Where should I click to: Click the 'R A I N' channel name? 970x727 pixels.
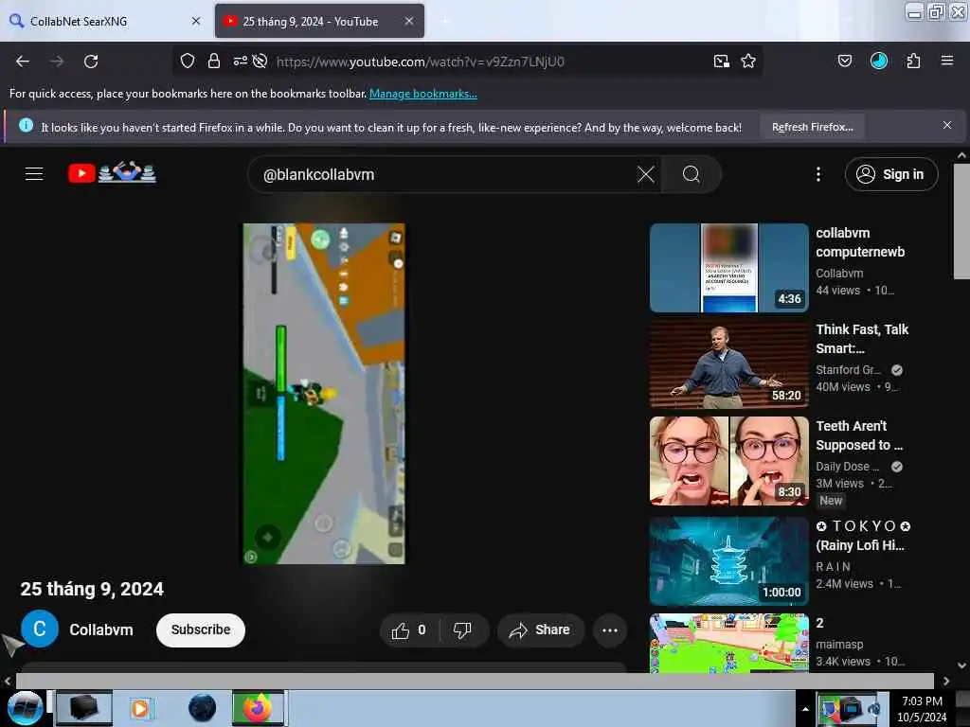click(834, 566)
